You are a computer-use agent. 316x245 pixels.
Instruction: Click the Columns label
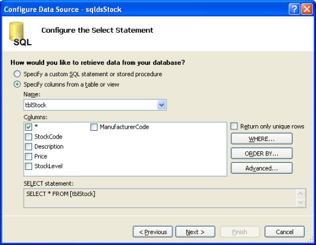[x=35, y=117]
